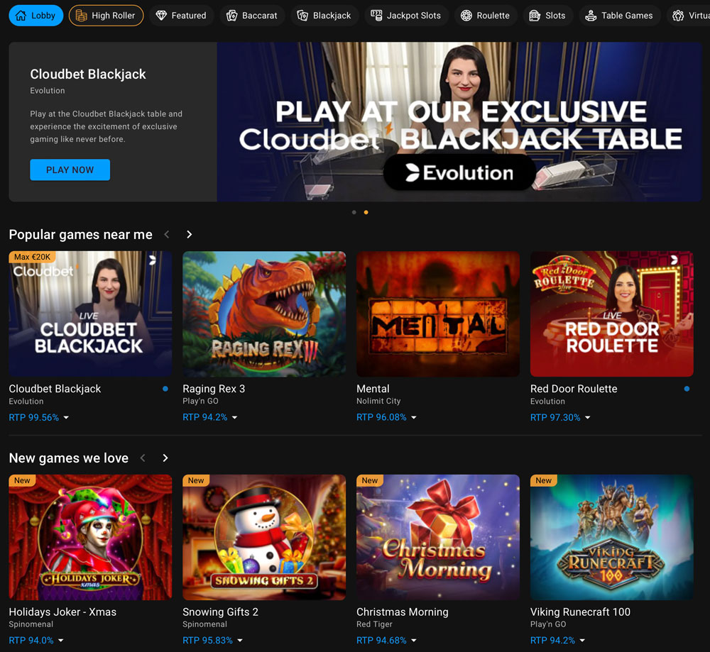Click New badge on Holidays Joker thumbnail
This screenshot has height=652, width=710.
pos(22,480)
